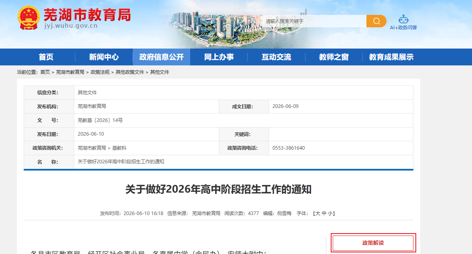Viewport: 472px width, 254px height.
Task: Click 政策法规 in the breadcrumb
Action: click(100, 72)
